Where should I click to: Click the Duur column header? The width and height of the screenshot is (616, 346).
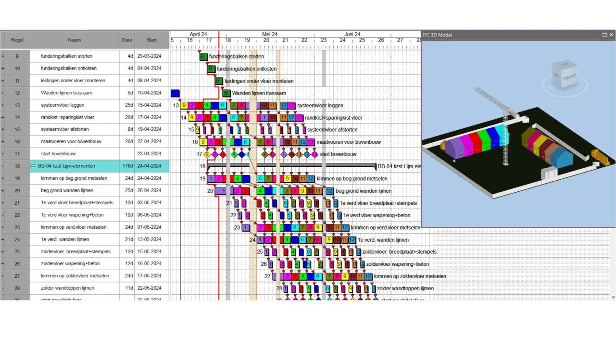click(126, 40)
